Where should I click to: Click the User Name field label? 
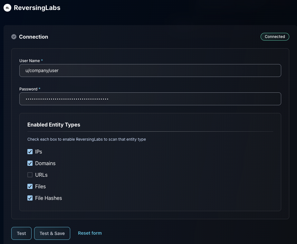coord(30,61)
